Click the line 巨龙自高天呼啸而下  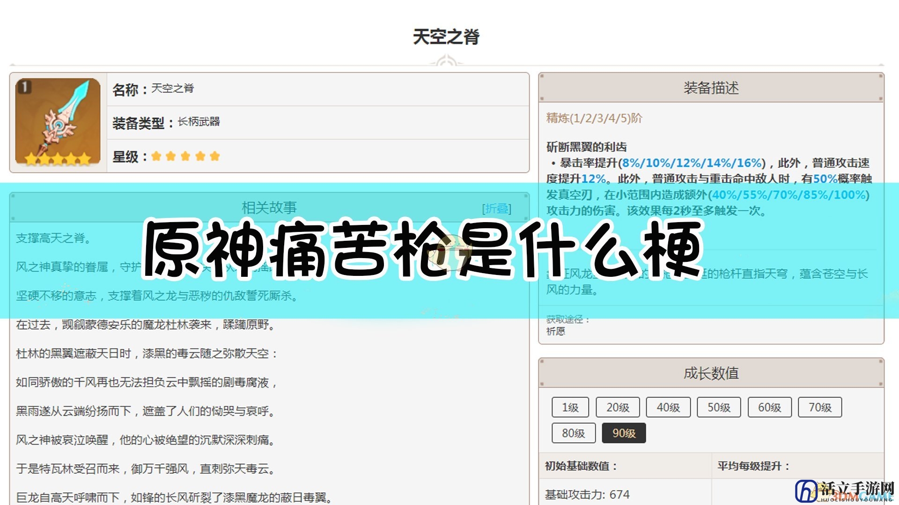pos(174,498)
